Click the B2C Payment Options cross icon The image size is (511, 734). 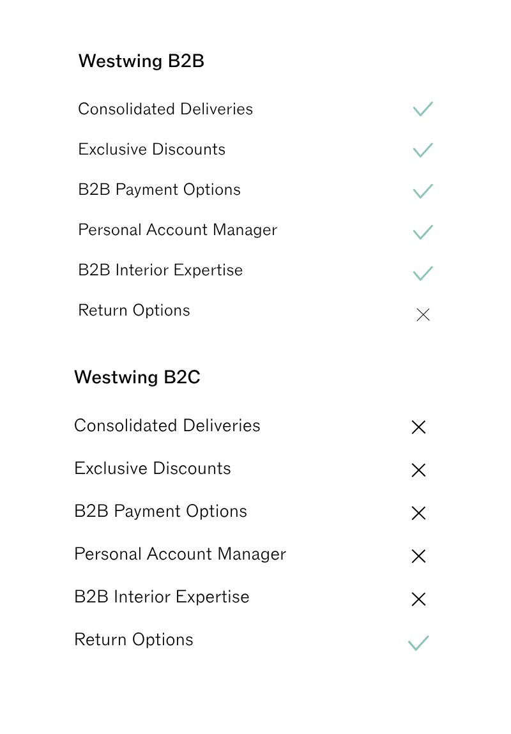click(418, 513)
